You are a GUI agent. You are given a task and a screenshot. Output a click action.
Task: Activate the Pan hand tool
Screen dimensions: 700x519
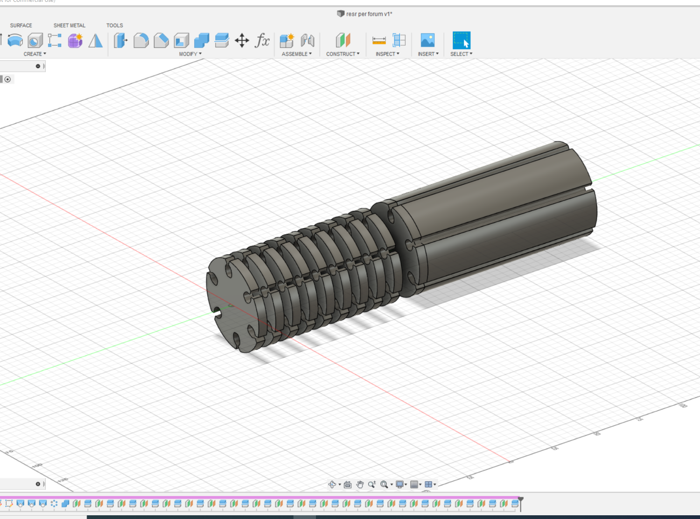click(x=360, y=484)
